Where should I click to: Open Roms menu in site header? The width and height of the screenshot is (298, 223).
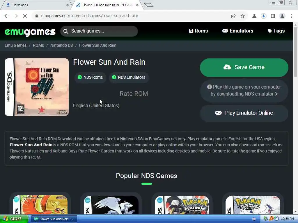(198, 31)
